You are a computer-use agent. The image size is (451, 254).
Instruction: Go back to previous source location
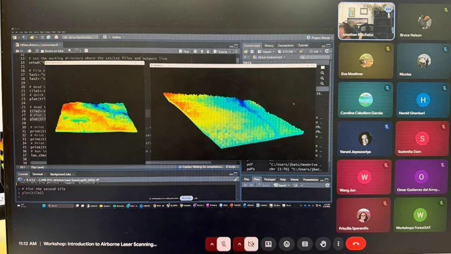17,51
